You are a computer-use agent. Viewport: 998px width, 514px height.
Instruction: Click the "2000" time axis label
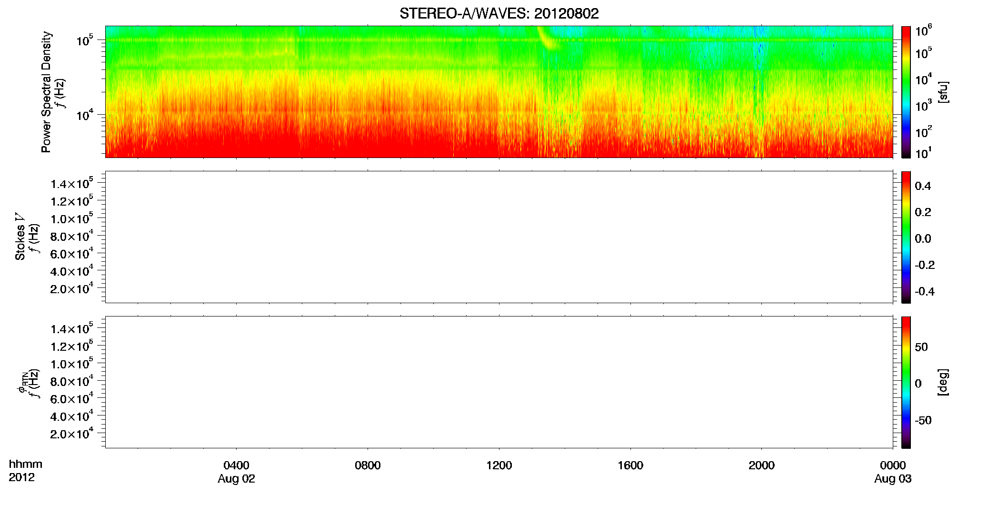(761, 465)
